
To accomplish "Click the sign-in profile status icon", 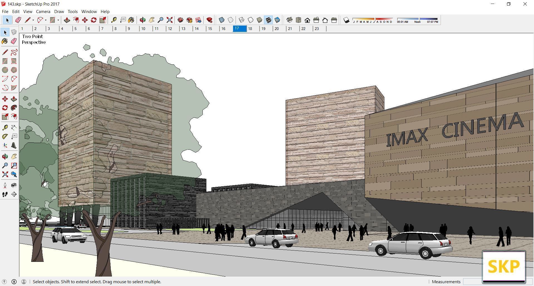I will click(24, 282).
